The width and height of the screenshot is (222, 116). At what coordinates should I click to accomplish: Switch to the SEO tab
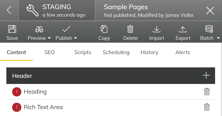pyautogui.click(x=50, y=52)
